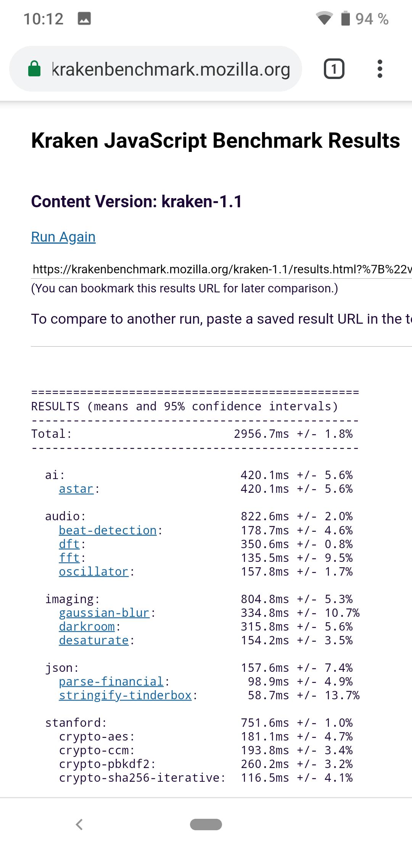Select the results URL text field
Image resolution: width=412 pixels, height=852 pixels.
(221, 269)
